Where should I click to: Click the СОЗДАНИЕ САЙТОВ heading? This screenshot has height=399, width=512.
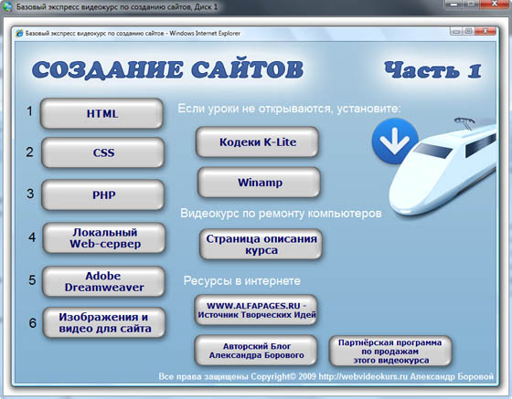(168, 69)
